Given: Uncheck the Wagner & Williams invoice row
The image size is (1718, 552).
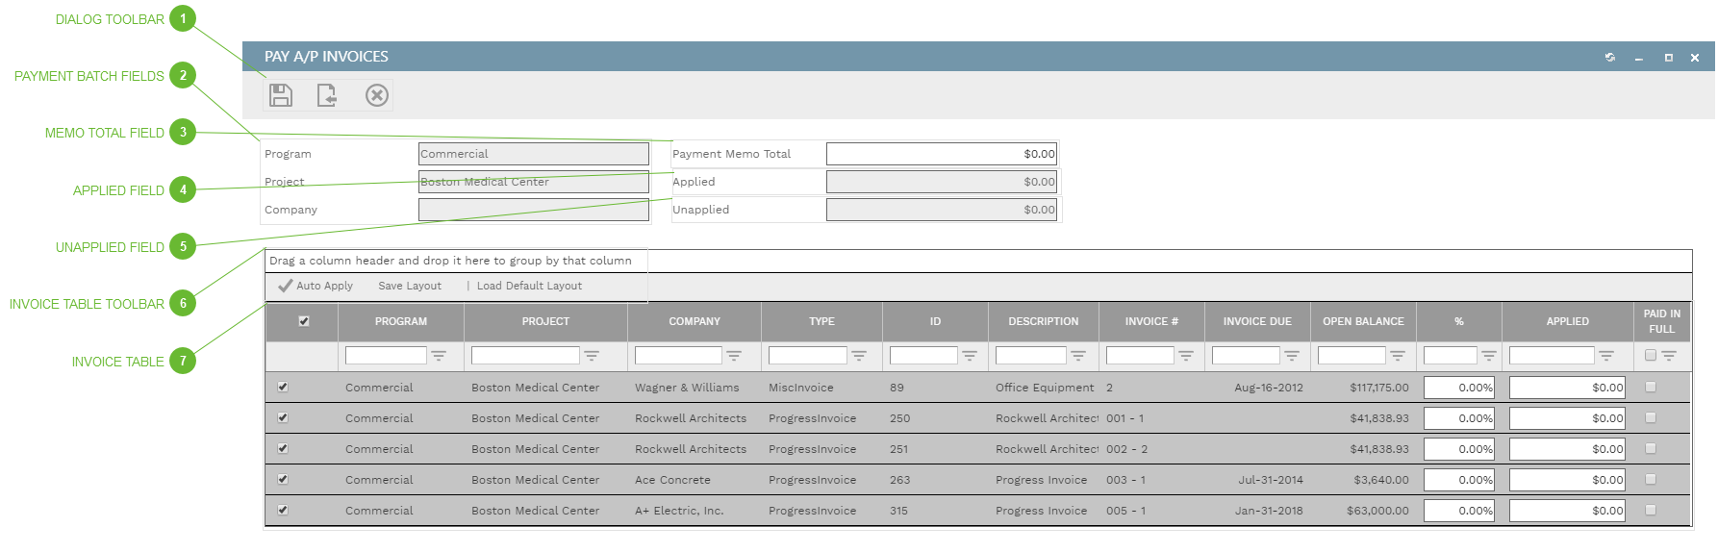Looking at the screenshot, I should click(283, 387).
